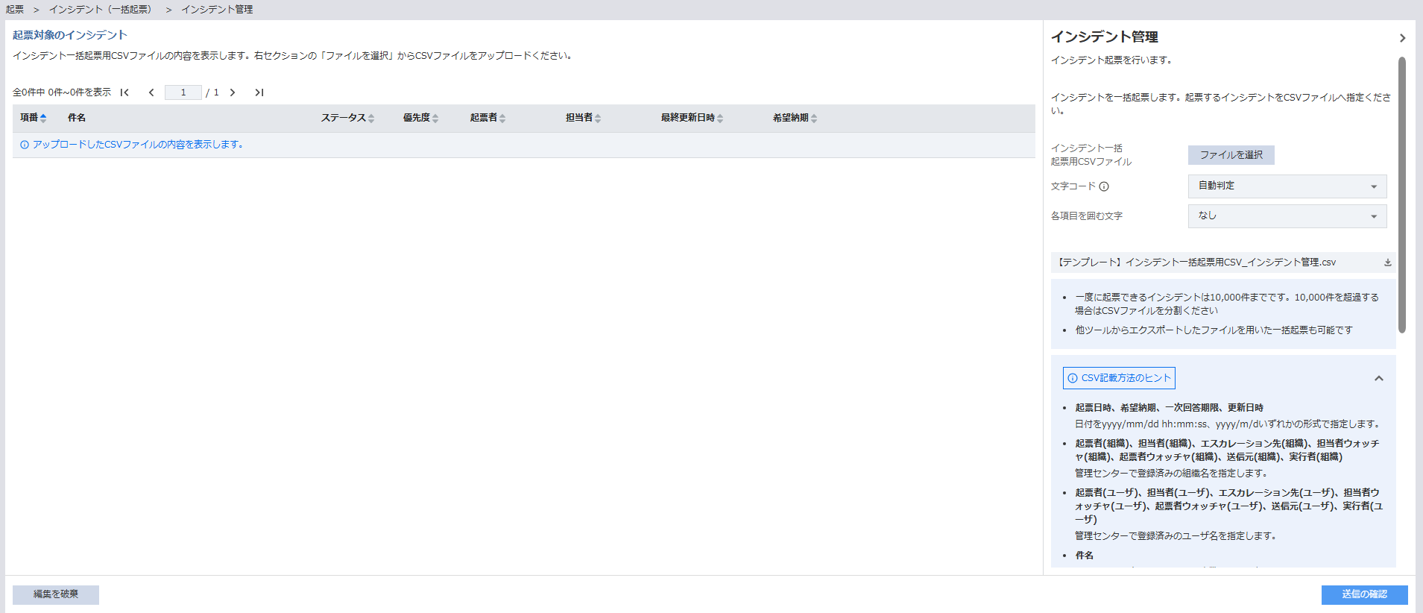This screenshot has height=613, width=1423.
Task: Collapse the CSV記載方法のヒント section
Action: (1378, 378)
